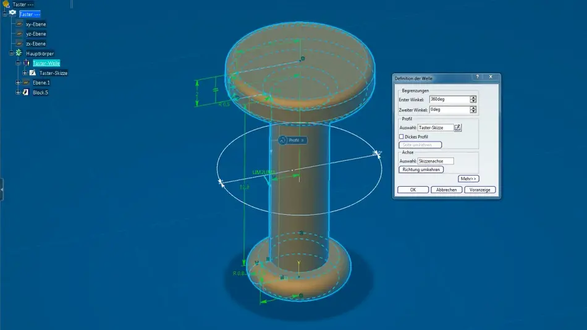The height and width of the screenshot is (330, 587).
Task: Click the sketch edit icon beside Taster-Skizze field
Action: (458, 127)
